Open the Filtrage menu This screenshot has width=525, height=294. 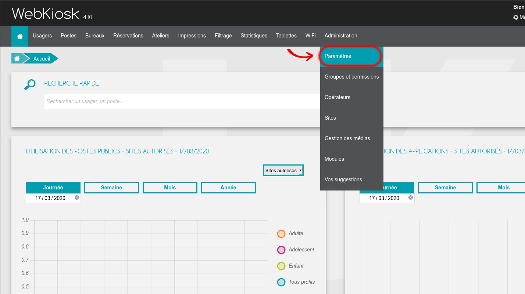click(223, 36)
